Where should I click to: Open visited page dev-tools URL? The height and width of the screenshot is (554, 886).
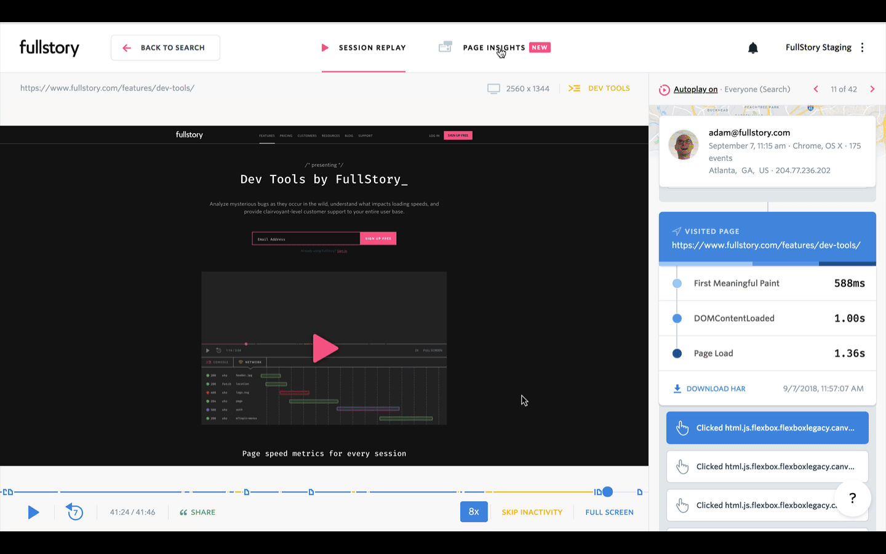766,245
